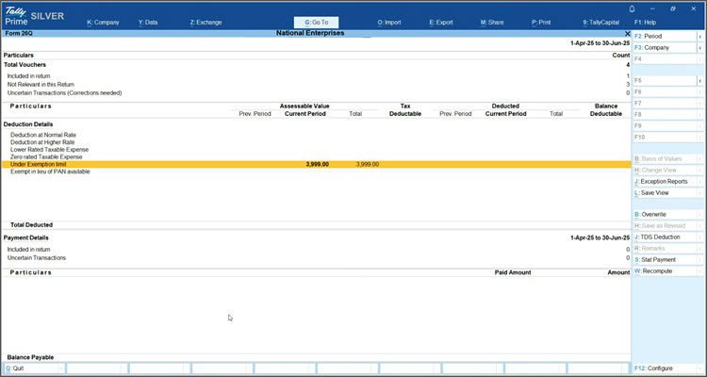
Task: Click the Current Period assessable value header
Action: tap(305, 114)
